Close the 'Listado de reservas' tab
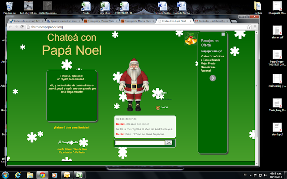This screenshot has height=179, width=287. [43, 21]
